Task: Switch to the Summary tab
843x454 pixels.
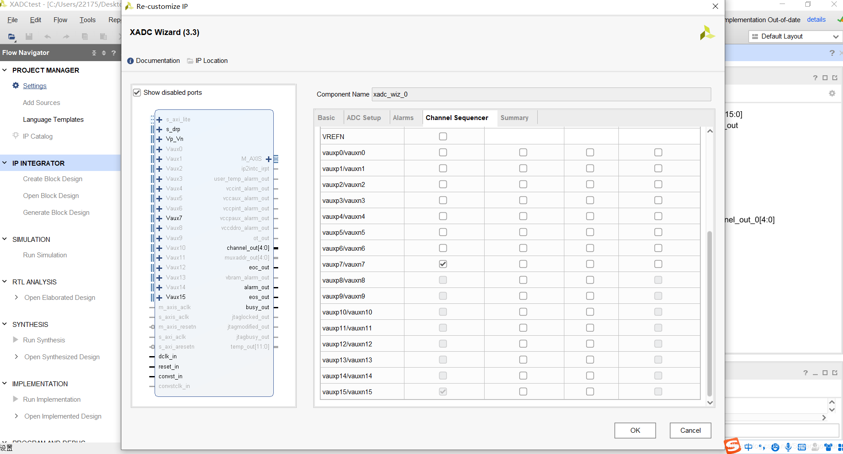Action: click(x=514, y=118)
